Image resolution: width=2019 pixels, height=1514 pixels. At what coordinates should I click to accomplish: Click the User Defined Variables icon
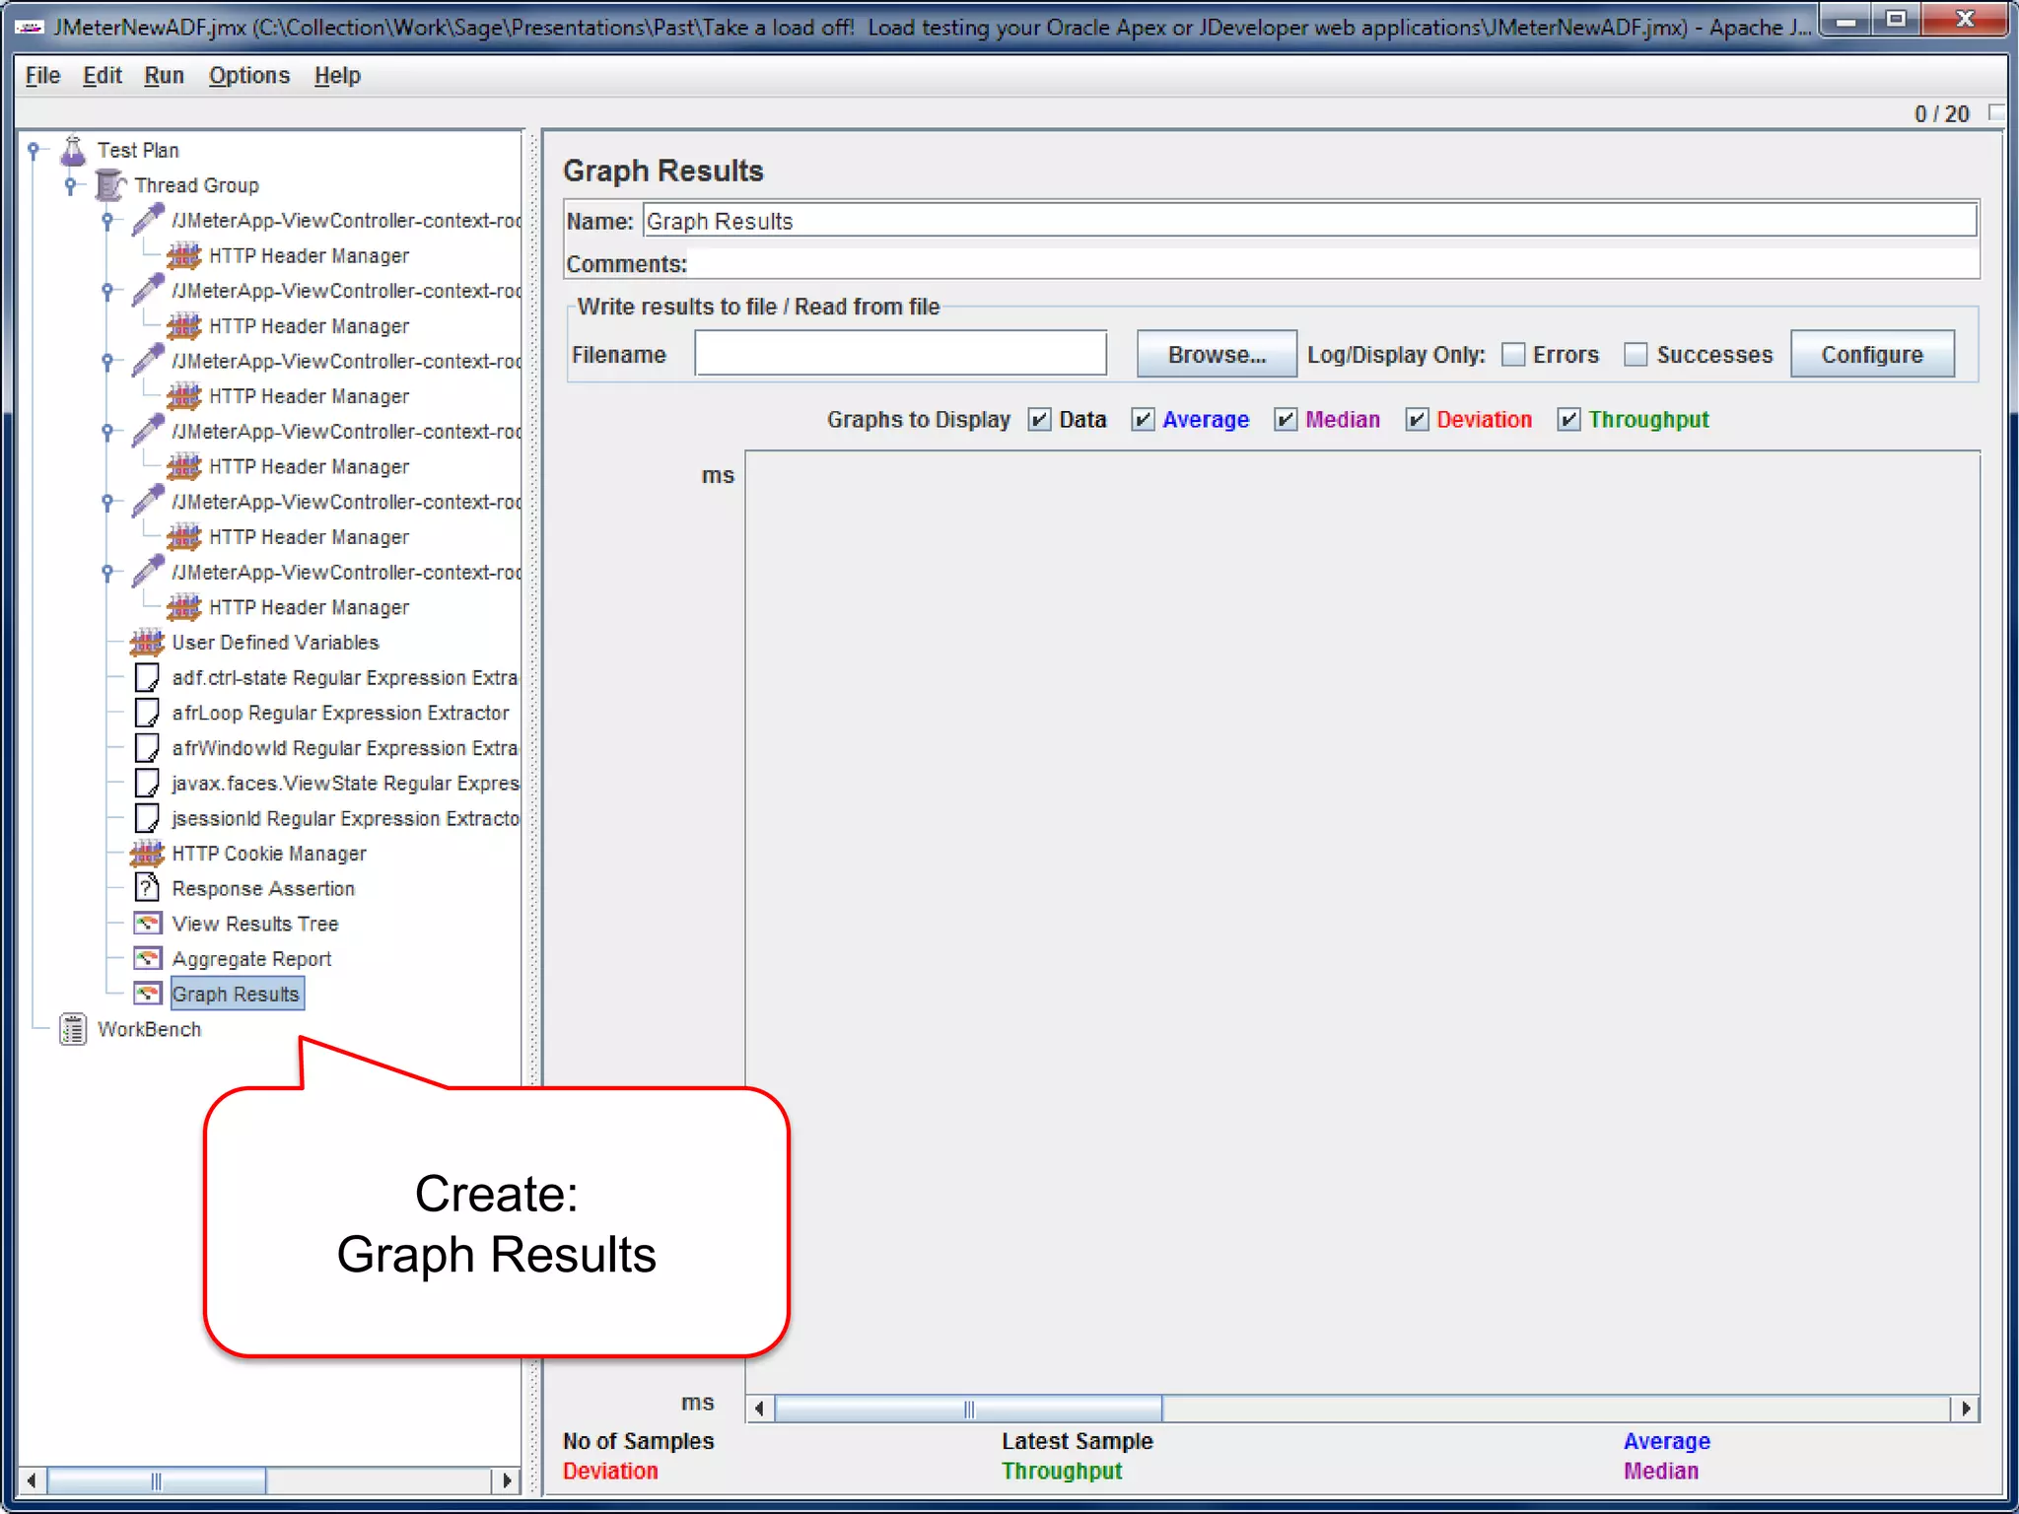pyautogui.click(x=147, y=643)
